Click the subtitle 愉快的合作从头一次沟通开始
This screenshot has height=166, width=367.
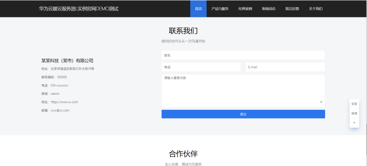pyautogui.click(x=183, y=41)
